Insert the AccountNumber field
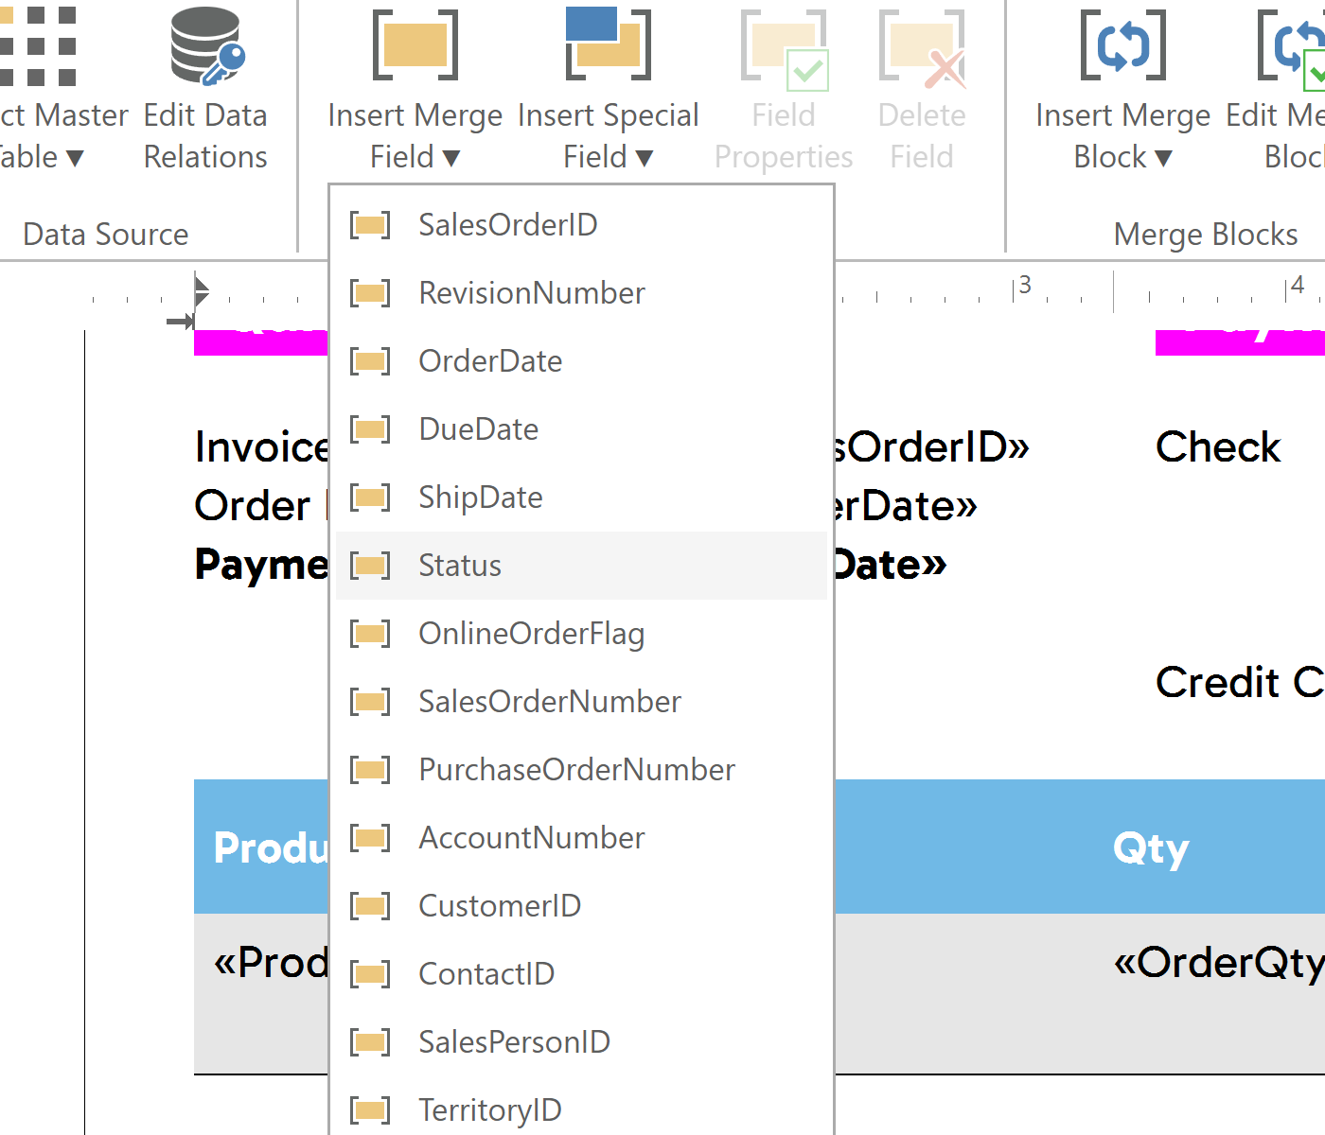The height and width of the screenshot is (1135, 1325). coord(581,838)
